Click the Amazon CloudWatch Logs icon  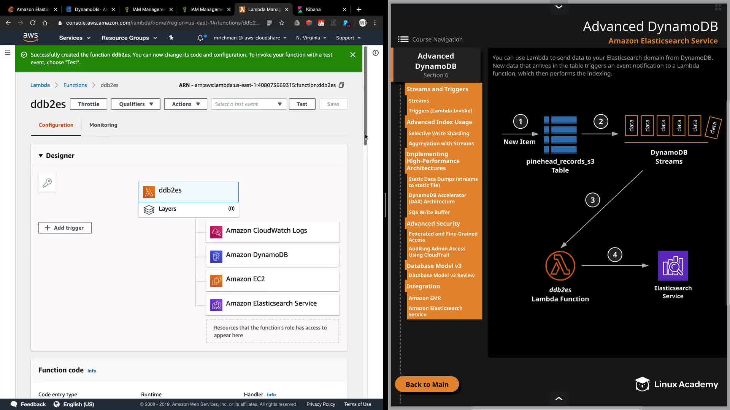pos(216,232)
